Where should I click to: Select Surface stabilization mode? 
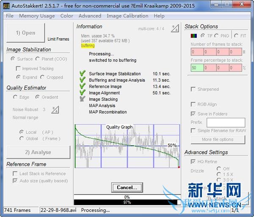tap(22, 59)
